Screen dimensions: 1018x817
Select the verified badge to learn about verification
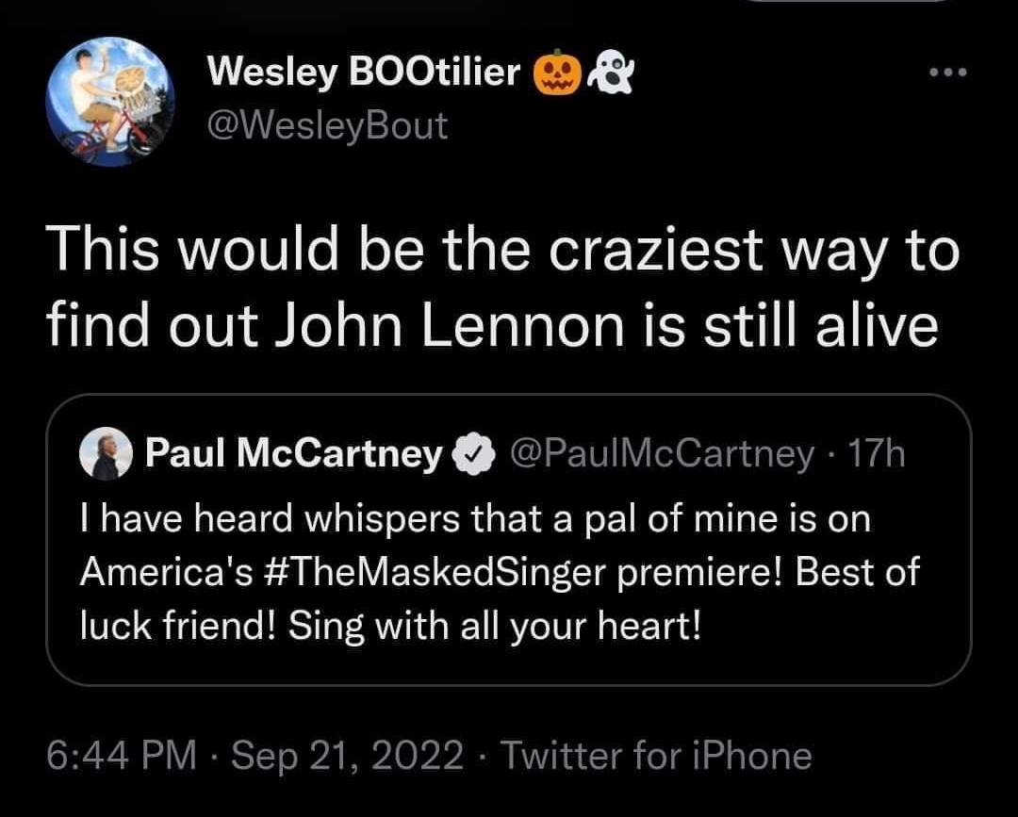[473, 452]
